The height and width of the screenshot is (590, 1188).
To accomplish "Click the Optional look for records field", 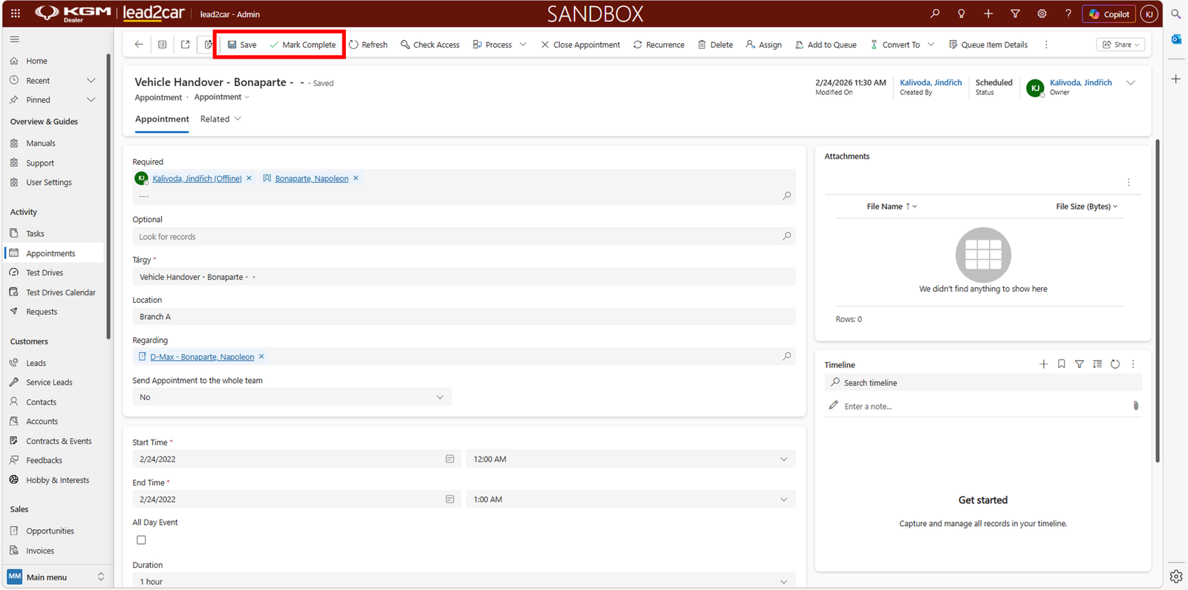I will (x=464, y=237).
